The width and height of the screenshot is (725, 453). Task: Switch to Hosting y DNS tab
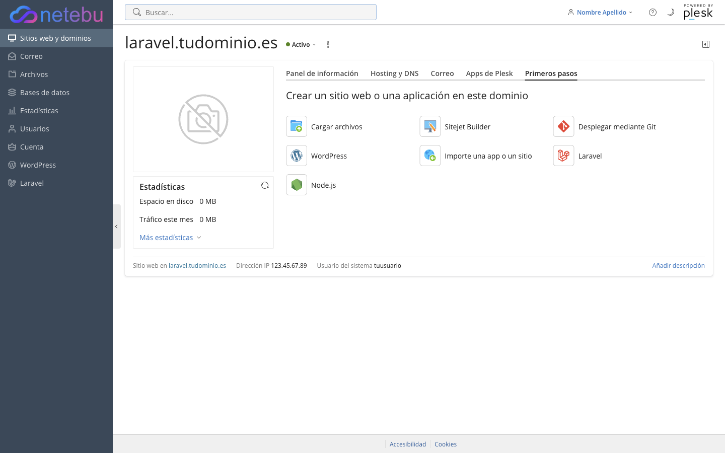395,73
